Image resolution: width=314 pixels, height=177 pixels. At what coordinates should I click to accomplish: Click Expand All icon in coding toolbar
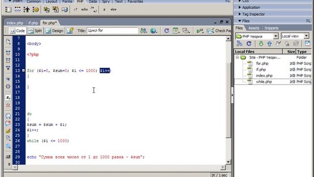coord(8,68)
